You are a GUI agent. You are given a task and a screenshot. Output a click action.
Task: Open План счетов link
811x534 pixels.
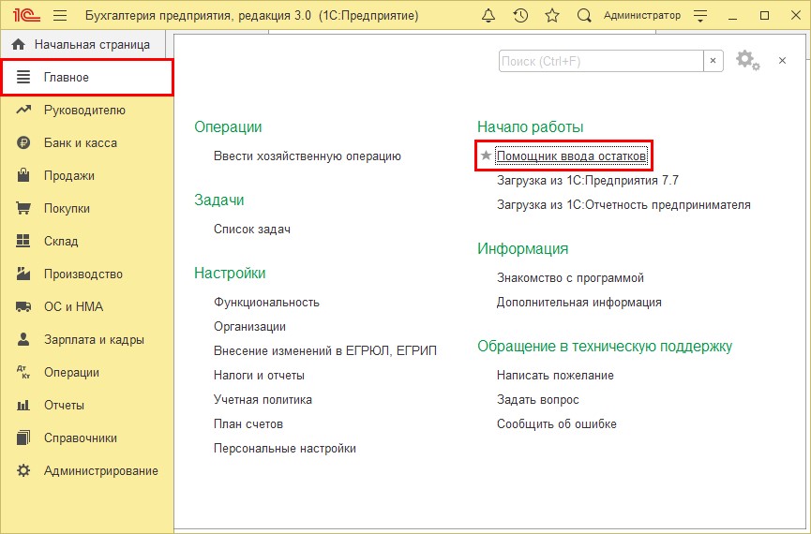(x=248, y=423)
